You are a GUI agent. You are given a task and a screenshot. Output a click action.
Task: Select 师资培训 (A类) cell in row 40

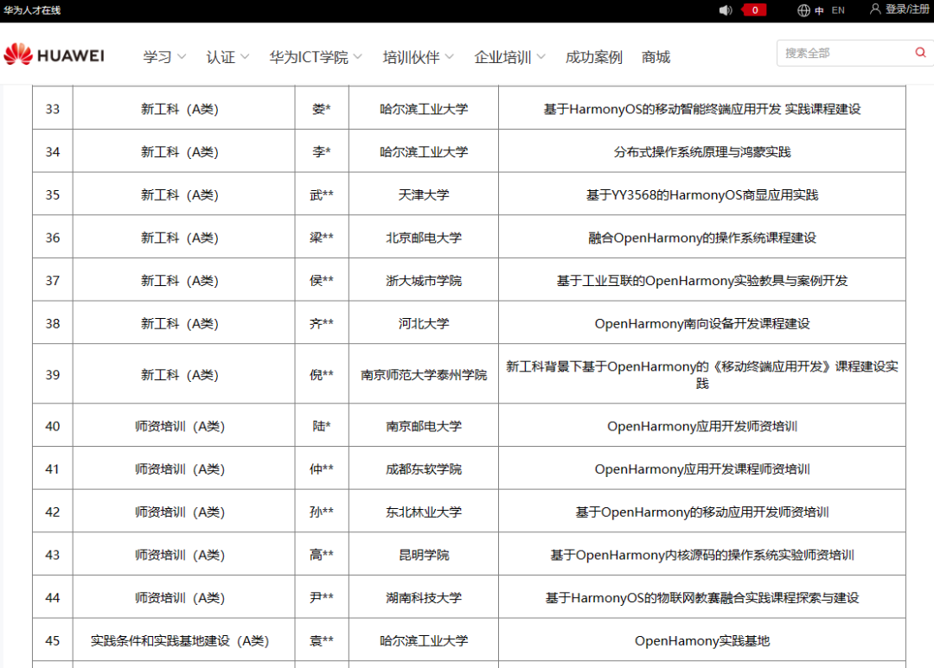183,426
